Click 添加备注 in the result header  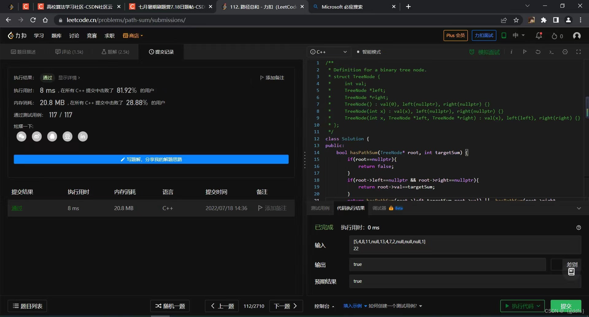click(x=272, y=78)
